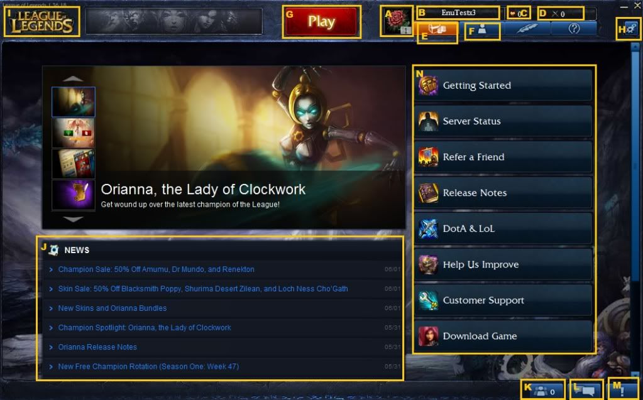Open the Champion Sale 50% Off news link
Screen dimensions: 643x400
click(x=156, y=269)
